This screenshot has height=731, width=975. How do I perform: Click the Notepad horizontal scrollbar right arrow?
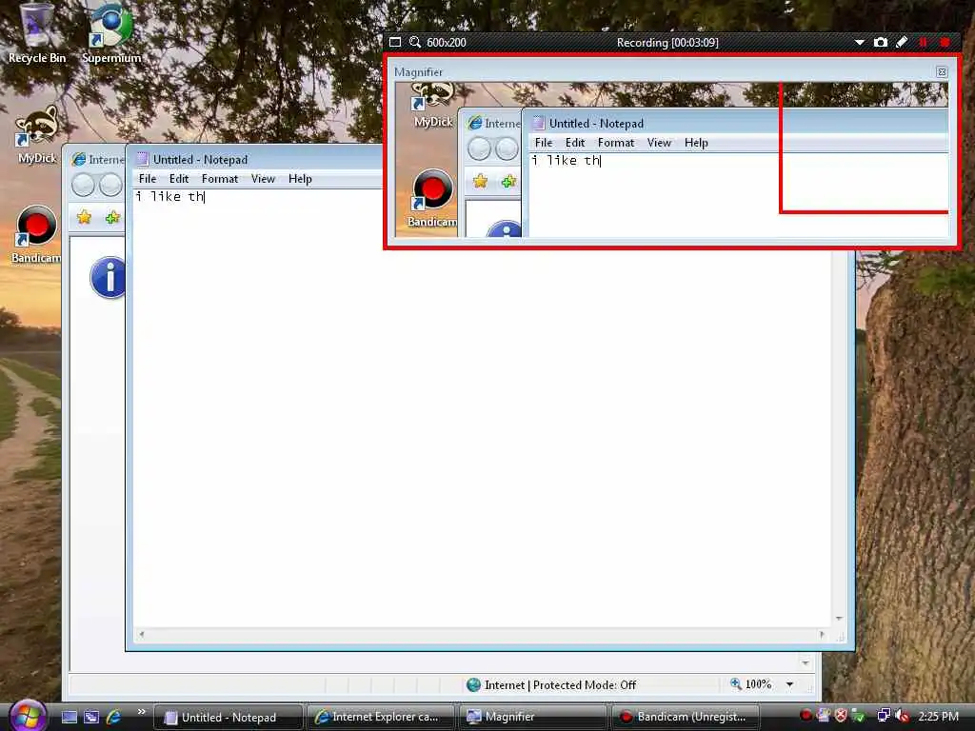[x=823, y=635]
